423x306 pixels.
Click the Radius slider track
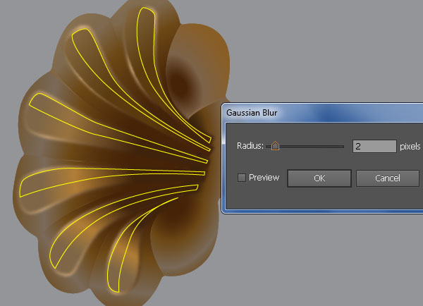coord(305,147)
